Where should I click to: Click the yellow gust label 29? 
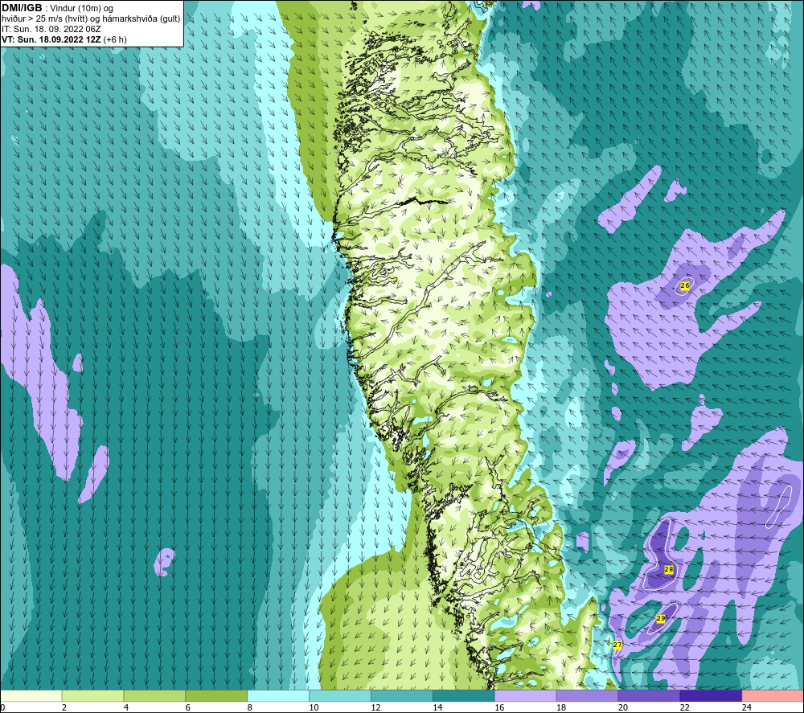click(x=660, y=619)
